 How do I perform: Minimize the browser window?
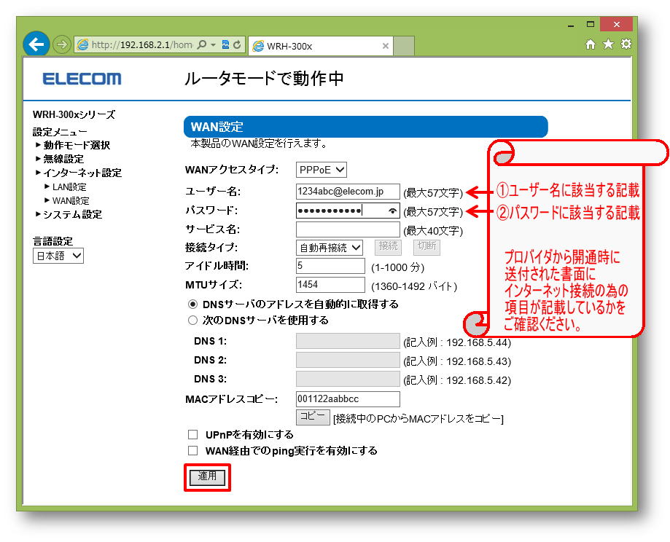click(x=570, y=25)
